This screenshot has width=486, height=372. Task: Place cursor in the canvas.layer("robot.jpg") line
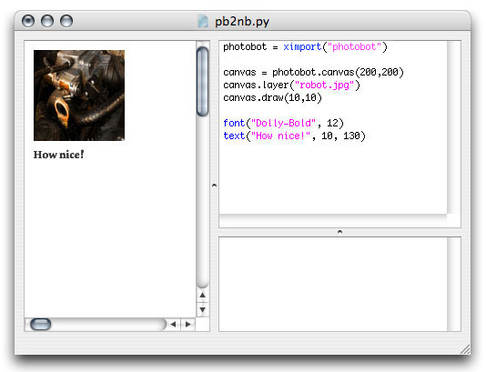pos(291,85)
